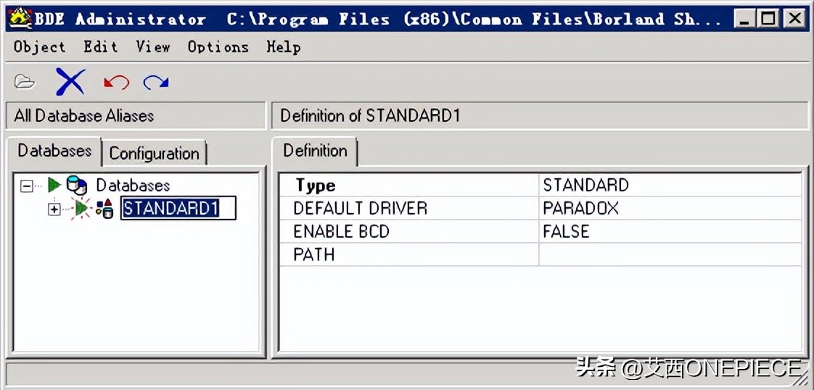Switch to the Configuration tab
814x390 pixels.
pos(154,153)
